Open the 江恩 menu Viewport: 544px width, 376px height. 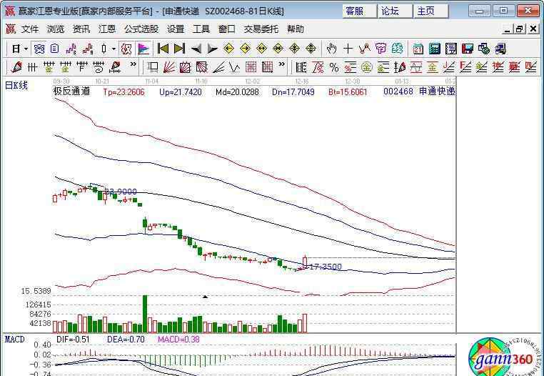(107, 29)
